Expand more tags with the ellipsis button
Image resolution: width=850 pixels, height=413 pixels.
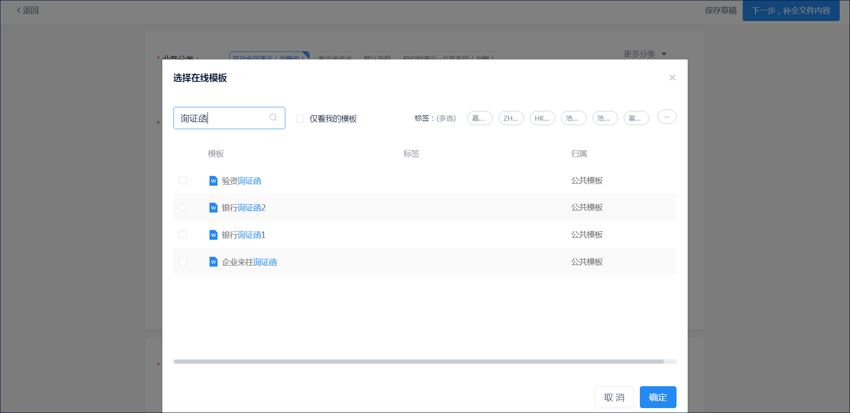tap(666, 117)
